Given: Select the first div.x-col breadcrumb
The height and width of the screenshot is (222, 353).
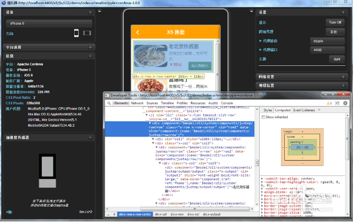Looking at the screenshot, I should 161,214.
